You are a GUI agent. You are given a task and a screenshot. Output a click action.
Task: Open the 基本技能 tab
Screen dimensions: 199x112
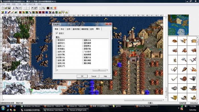coord(76,29)
